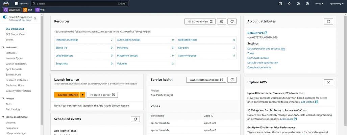Open the notifications bell
Screen dimensions: 347x135
(x=289, y=3)
